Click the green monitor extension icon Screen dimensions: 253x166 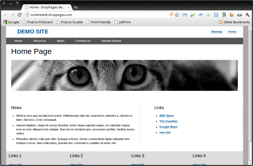coord(224,15)
